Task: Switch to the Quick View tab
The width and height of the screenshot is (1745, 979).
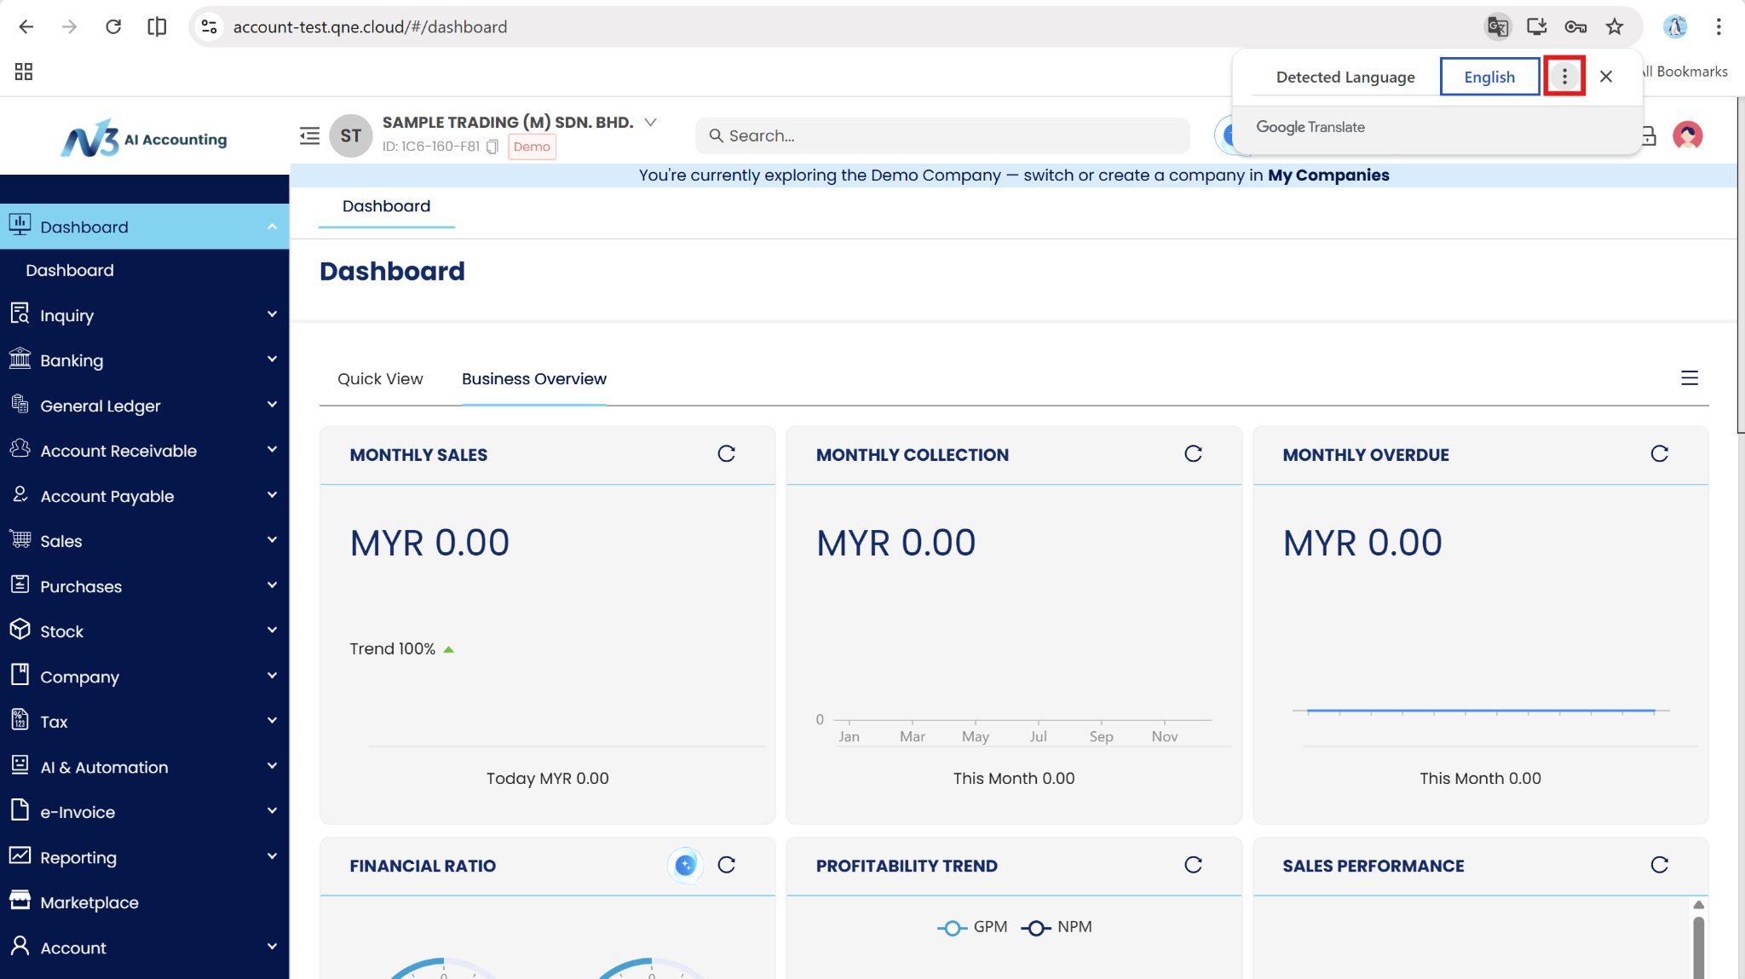Action: tap(380, 379)
